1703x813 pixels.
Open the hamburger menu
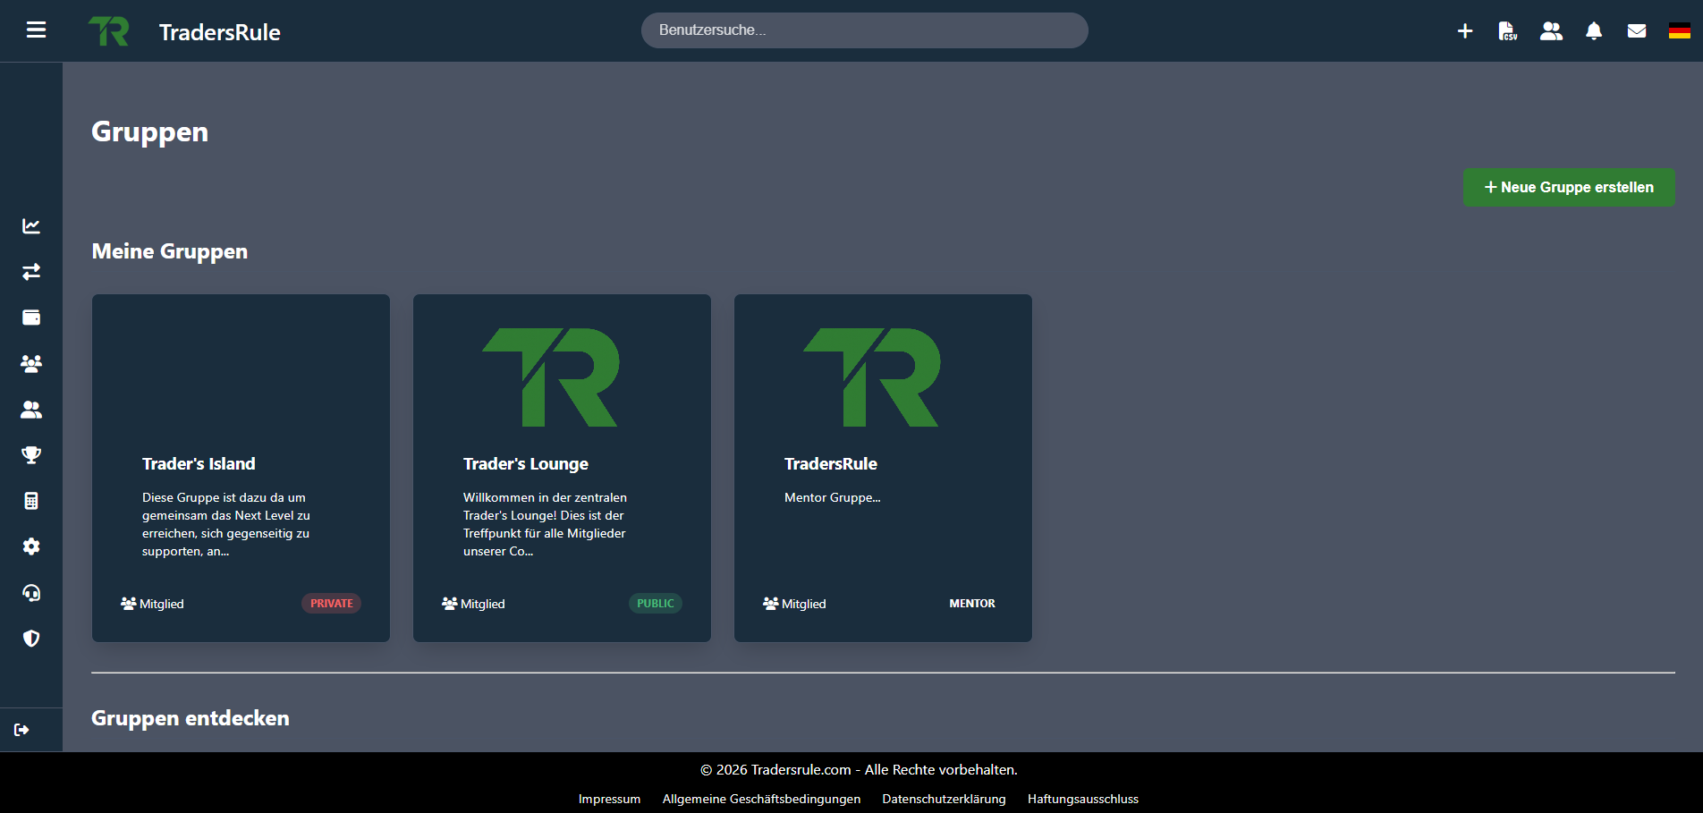click(x=36, y=30)
